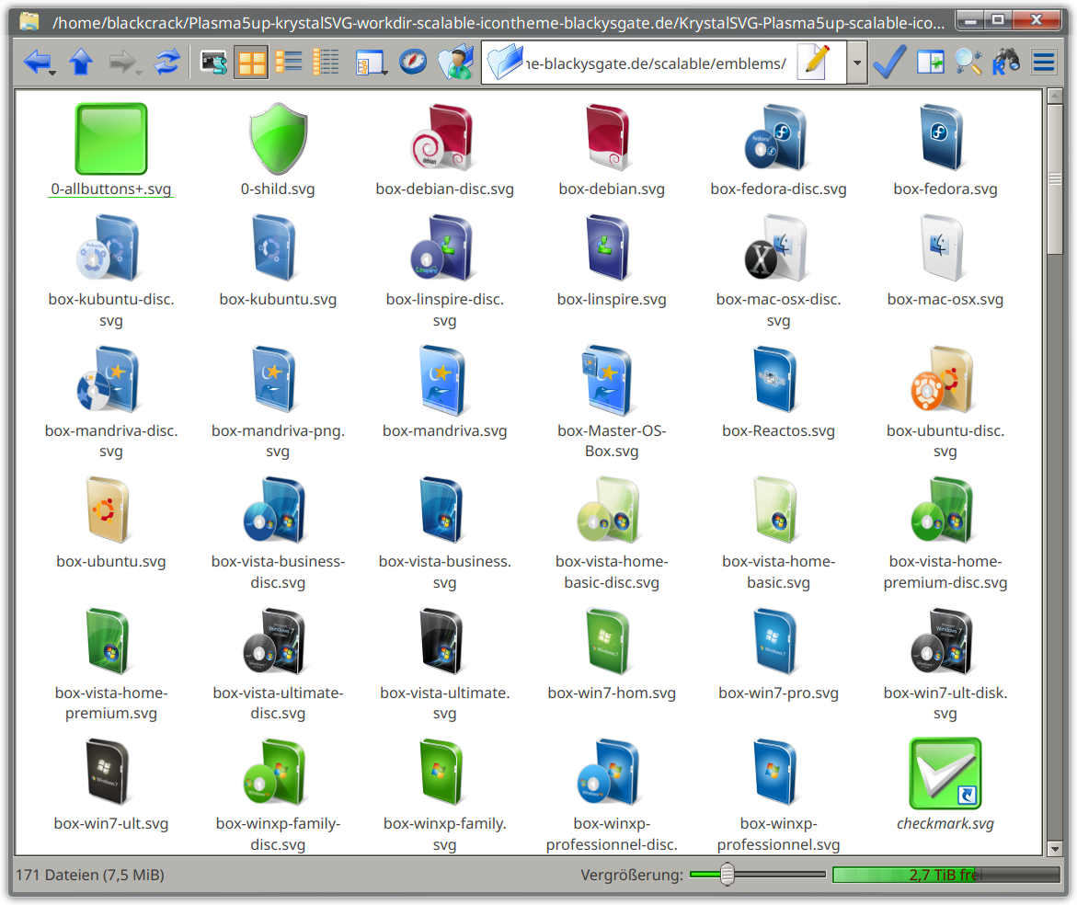Expand the location history dropdown arrow
This screenshot has width=1077, height=905.
click(856, 63)
